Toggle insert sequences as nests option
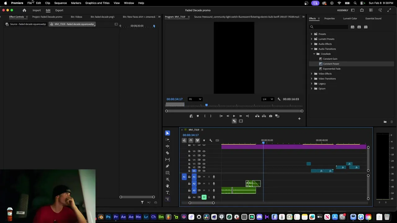Image resolution: width=397 pixels, height=223 pixels. pos(184,141)
